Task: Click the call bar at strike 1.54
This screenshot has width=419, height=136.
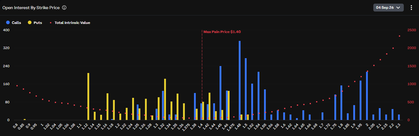Action: click(259, 96)
